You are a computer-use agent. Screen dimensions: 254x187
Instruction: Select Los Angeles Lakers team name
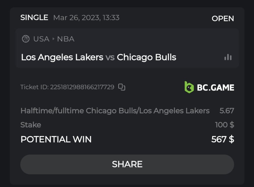point(62,57)
